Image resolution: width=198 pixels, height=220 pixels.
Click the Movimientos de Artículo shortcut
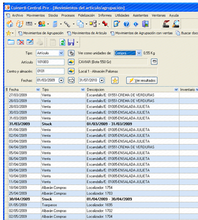[x=87, y=33]
